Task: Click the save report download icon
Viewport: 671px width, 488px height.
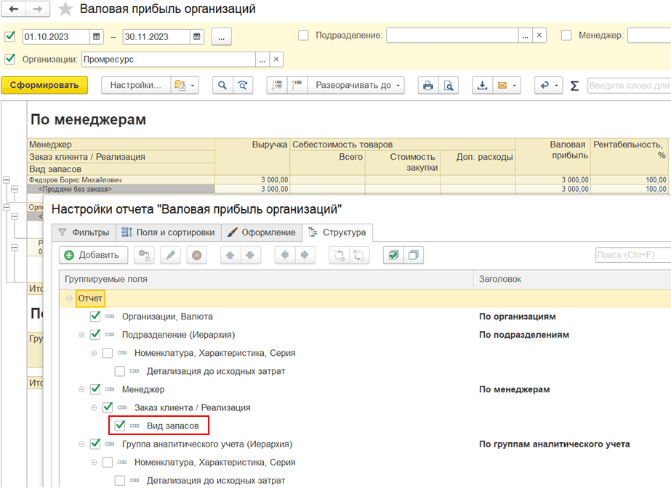Action: pyautogui.click(x=482, y=85)
